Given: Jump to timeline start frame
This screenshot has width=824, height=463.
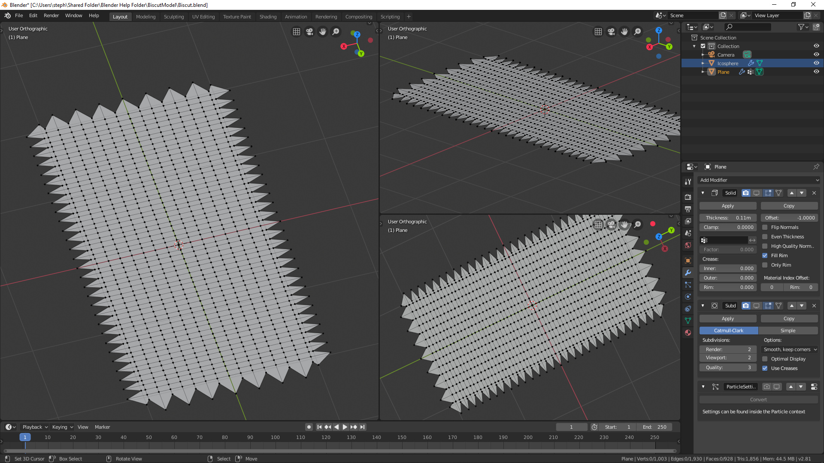Looking at the screenshot, I should 319,427.
